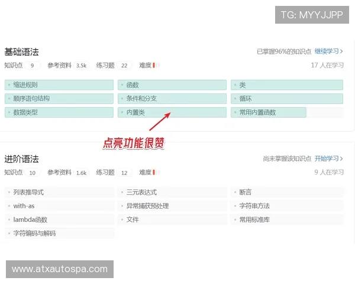Select the 三元表达式 item
This screenshot has width=355, height=284.
172,192
